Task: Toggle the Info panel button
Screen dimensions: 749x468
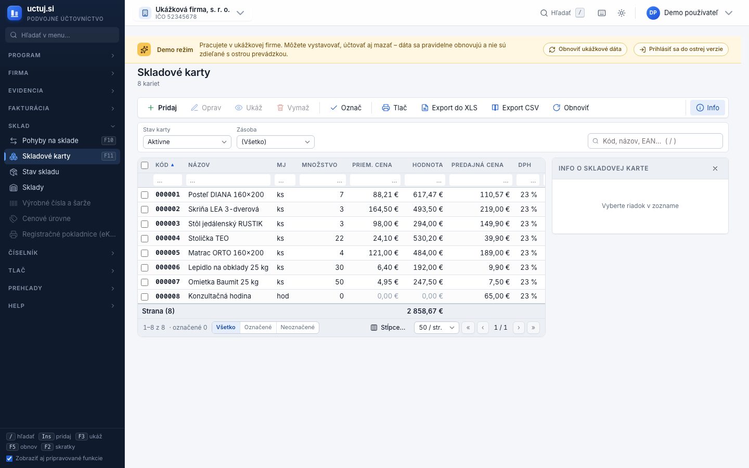Action: tap(708, 108)
